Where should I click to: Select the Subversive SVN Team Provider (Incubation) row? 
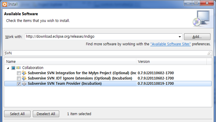point(108,84)
